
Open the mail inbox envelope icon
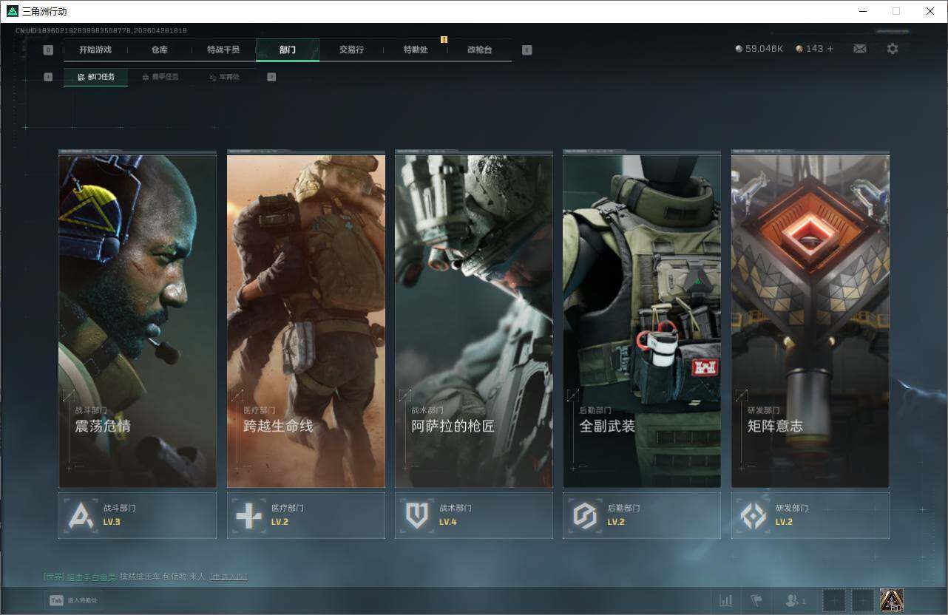tap(860, 49)
